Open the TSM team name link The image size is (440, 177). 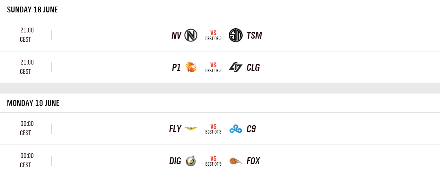click(x=254, y=35)
